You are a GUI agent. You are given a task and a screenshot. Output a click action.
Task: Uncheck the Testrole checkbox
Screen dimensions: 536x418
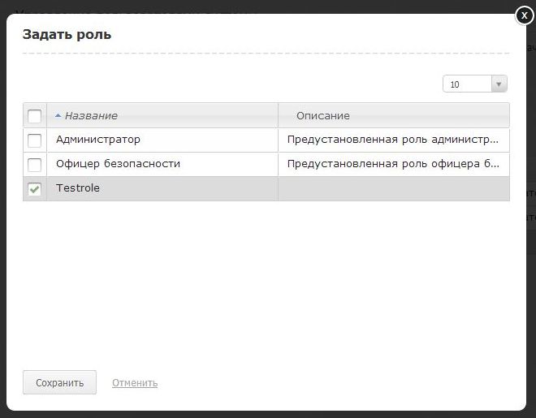(35, 189)
